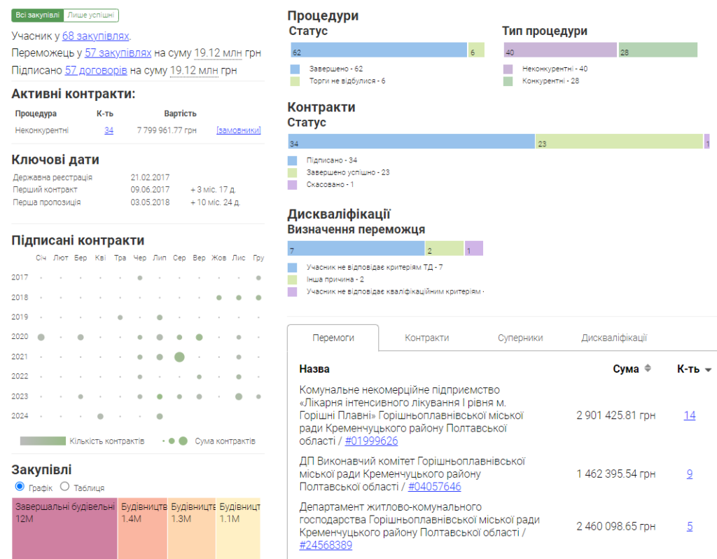Select the Таблиця radio button

pyautogui.click(x=65, y=486)
